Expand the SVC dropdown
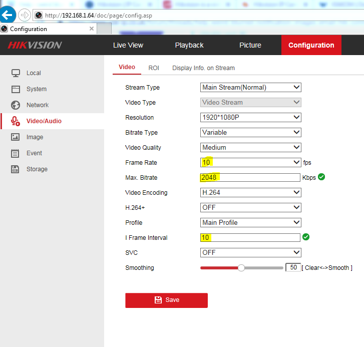 [x=250, y=252]
